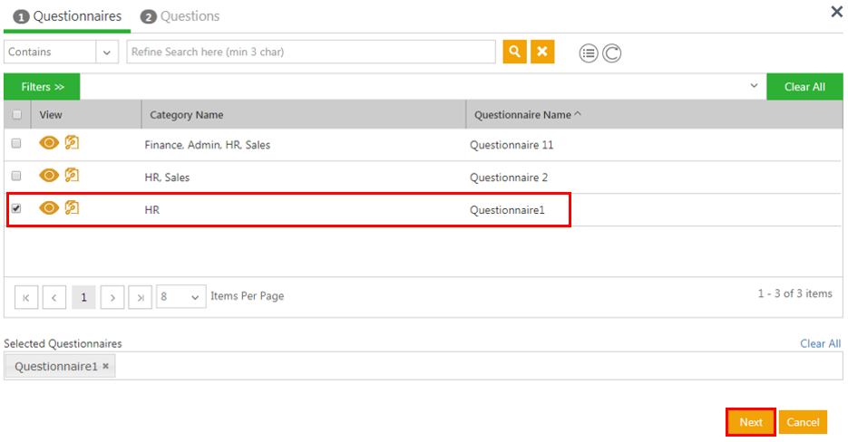Screen dimensions: 848x442
Task: Click the question preview icon for Questionnaire 11
Action: (x=72, y=143)
